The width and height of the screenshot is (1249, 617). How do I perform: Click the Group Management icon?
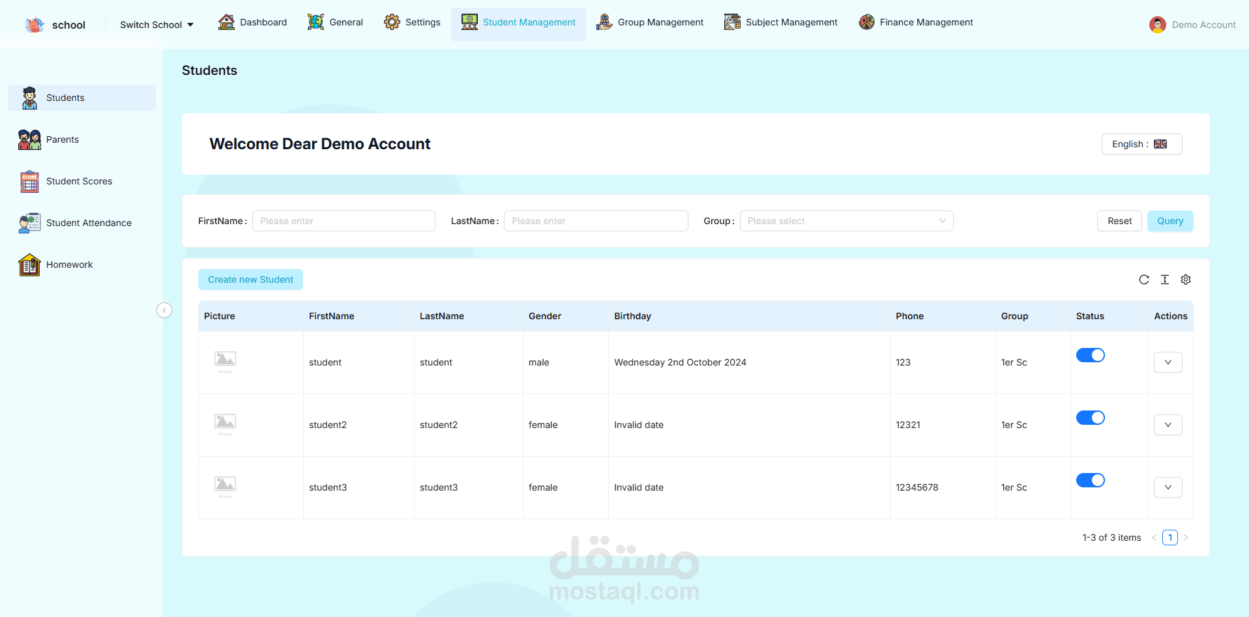[604, 22]
